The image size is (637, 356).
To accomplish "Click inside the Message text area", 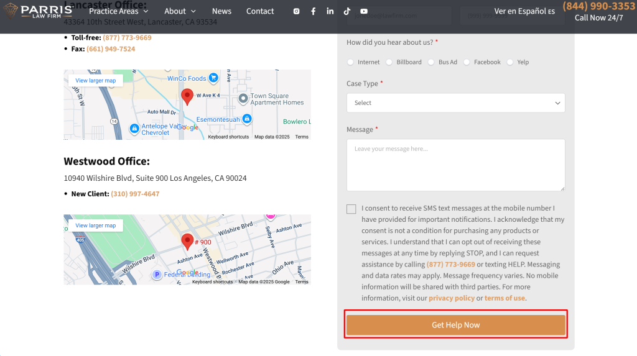I will [455, 165].
